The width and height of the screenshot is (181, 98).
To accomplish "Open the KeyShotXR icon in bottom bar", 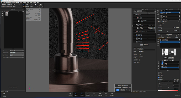I will tap(100, 94).
